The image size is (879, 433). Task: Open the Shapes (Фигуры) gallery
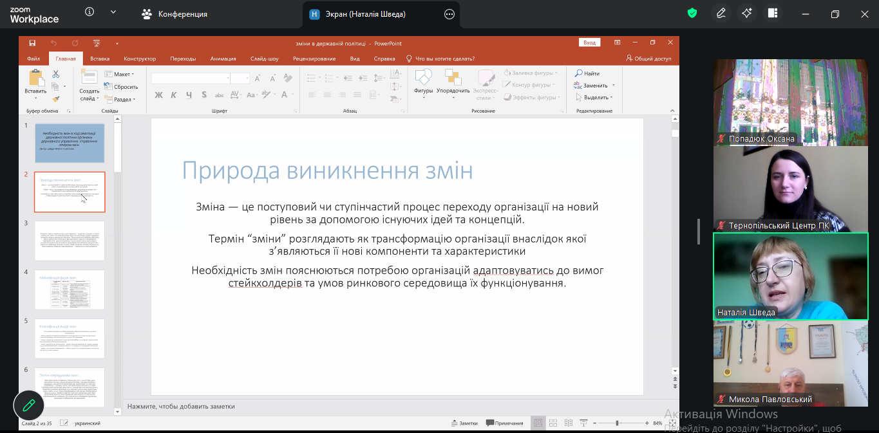[x=423, y=82]
